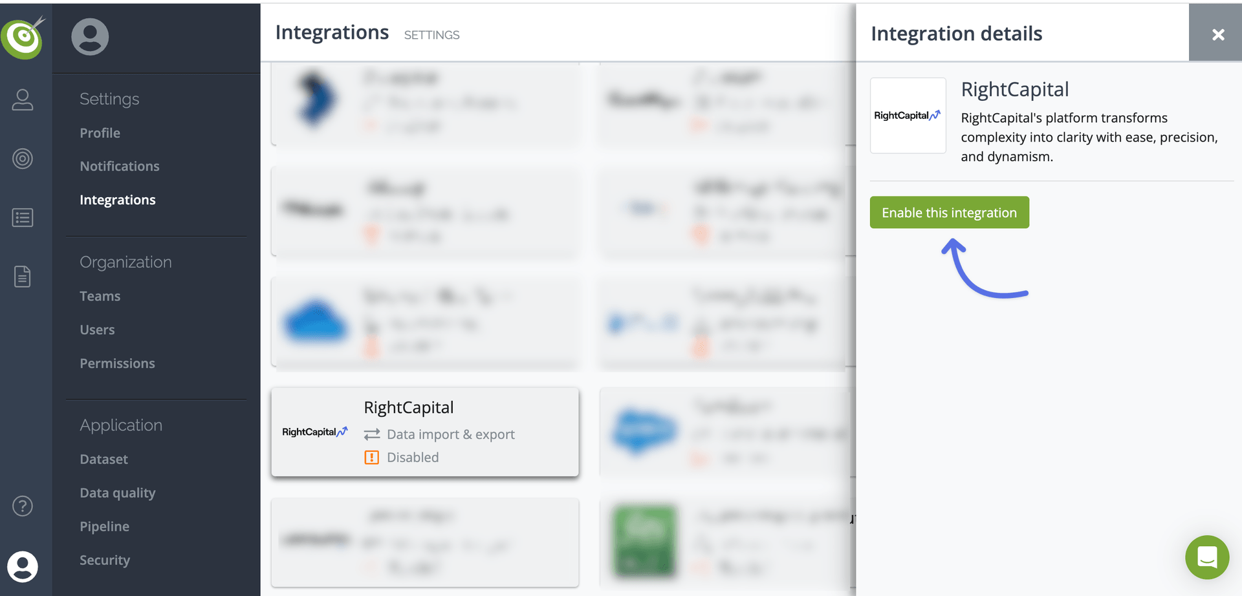Open the goals target icon in sidebar
The image size is (1242, 596).
[23, 158]
